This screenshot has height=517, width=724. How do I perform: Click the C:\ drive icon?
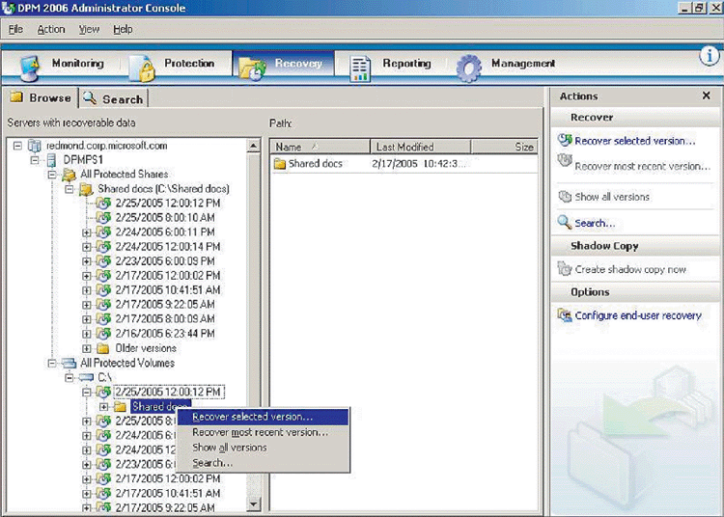pos(86,377)
